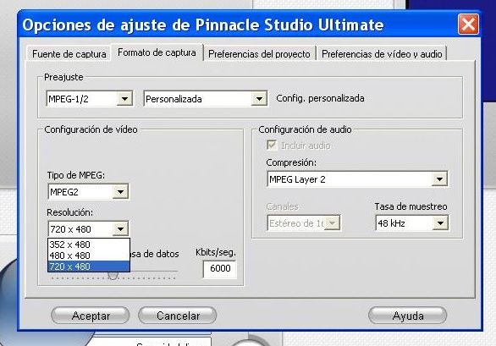Close the Opciones de ajuste dialog

pos(468,24)
